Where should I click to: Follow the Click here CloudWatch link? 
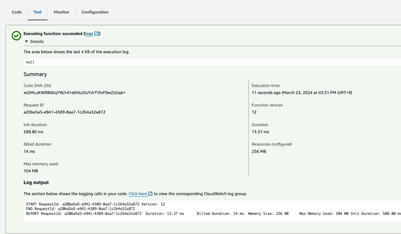click(138, 194)
